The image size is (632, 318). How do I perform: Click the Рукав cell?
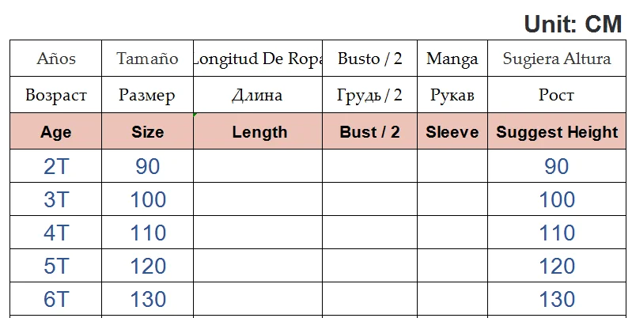452,96
